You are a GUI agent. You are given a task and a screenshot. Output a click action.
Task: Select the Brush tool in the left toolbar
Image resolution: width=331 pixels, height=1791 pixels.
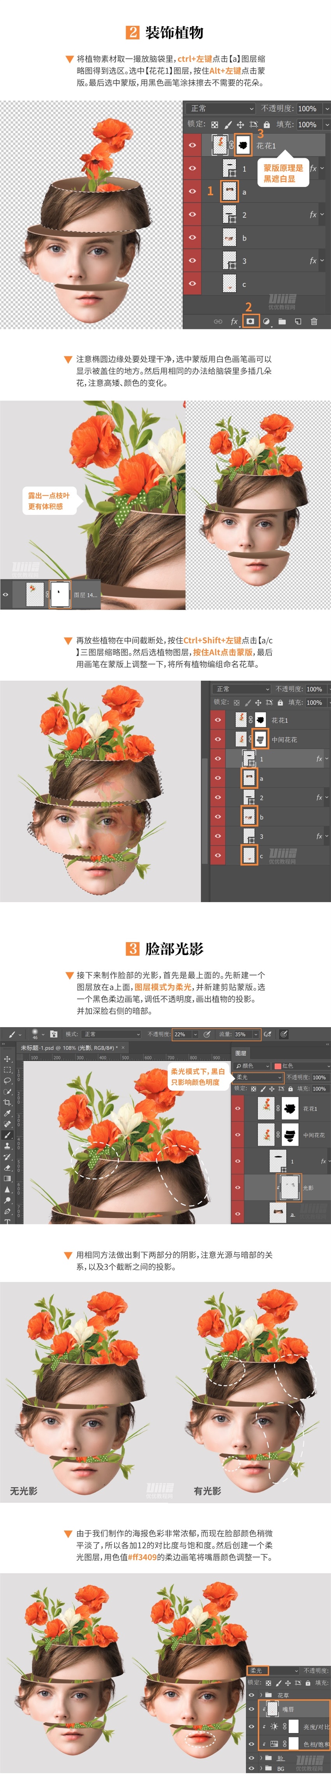[x=7, y=1135]
